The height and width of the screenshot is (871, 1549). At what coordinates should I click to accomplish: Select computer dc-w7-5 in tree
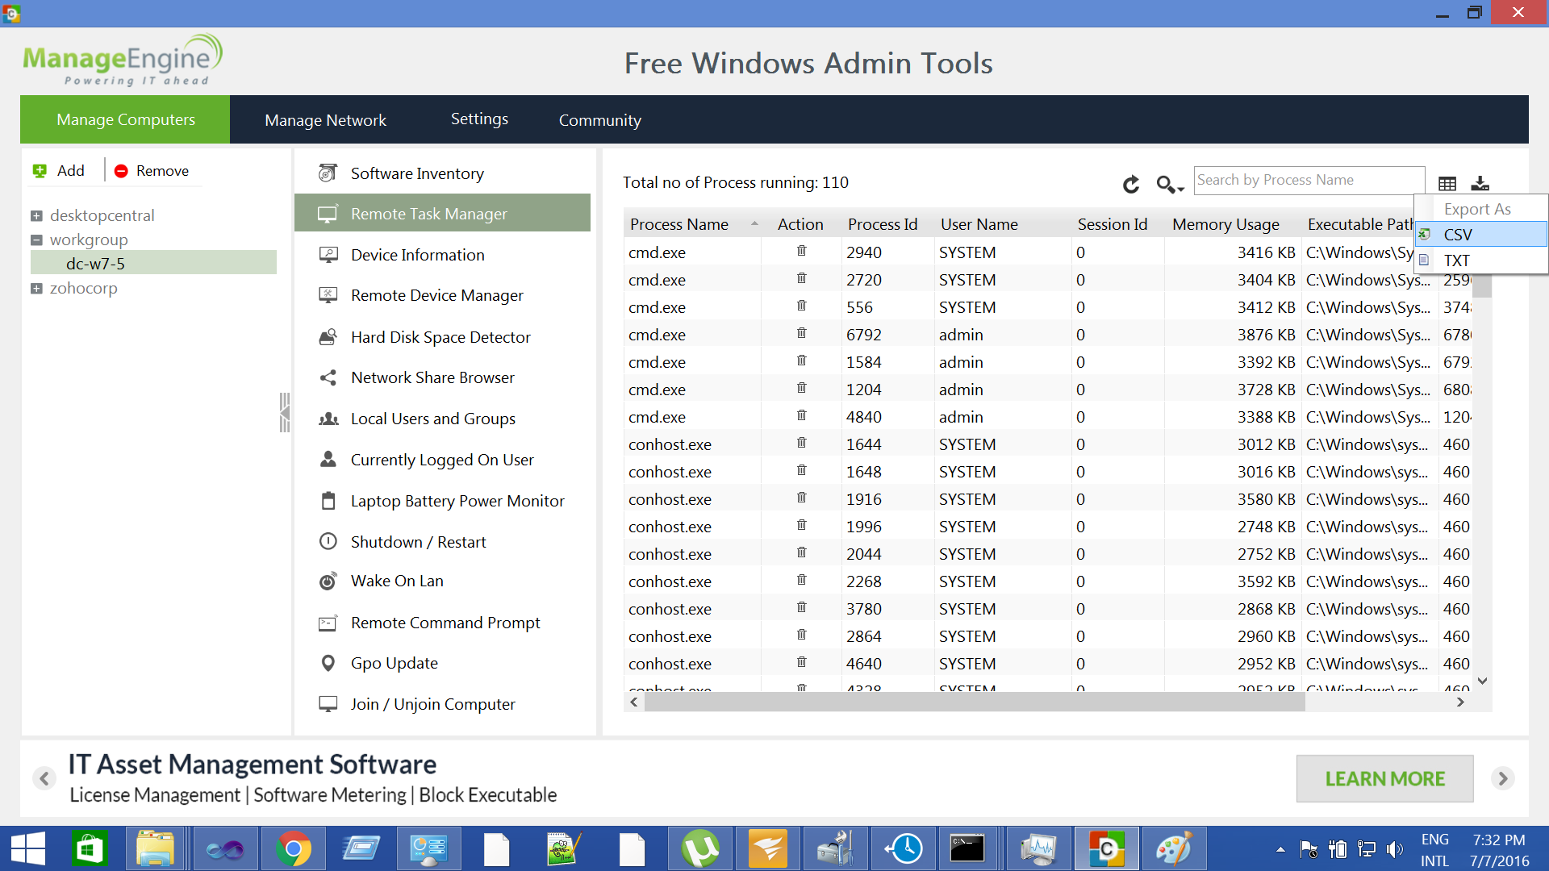(153, 263)
